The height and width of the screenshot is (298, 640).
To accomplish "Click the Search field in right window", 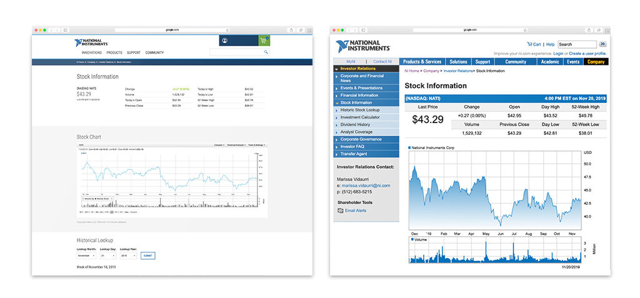I will coord(577,44).
